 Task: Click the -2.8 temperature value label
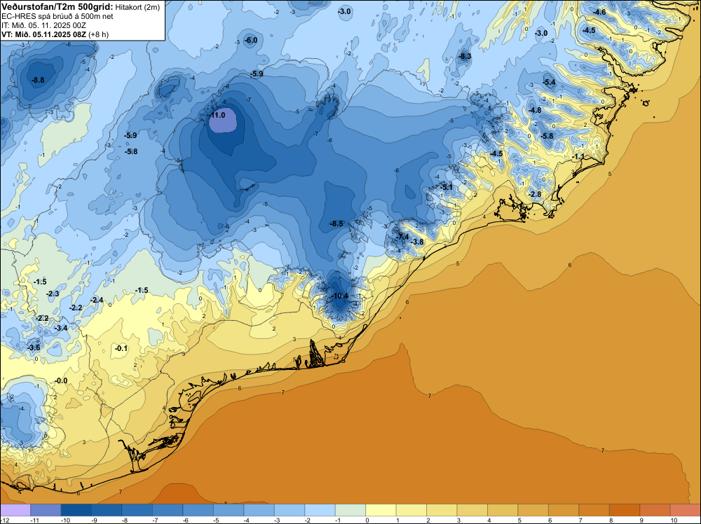(x=535, y=194)
